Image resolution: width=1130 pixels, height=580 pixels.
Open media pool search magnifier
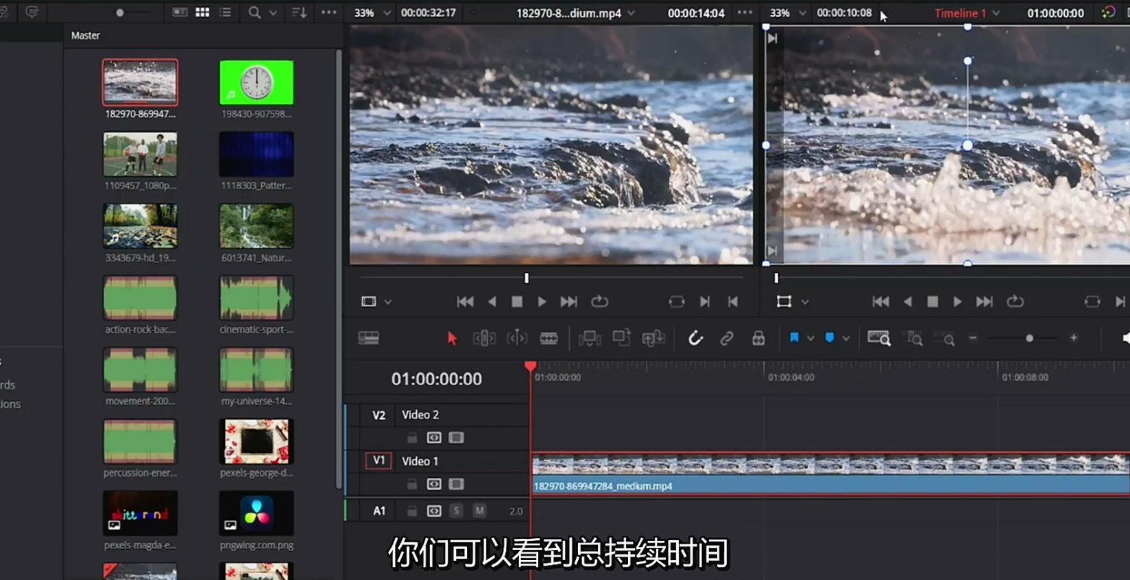254,12
